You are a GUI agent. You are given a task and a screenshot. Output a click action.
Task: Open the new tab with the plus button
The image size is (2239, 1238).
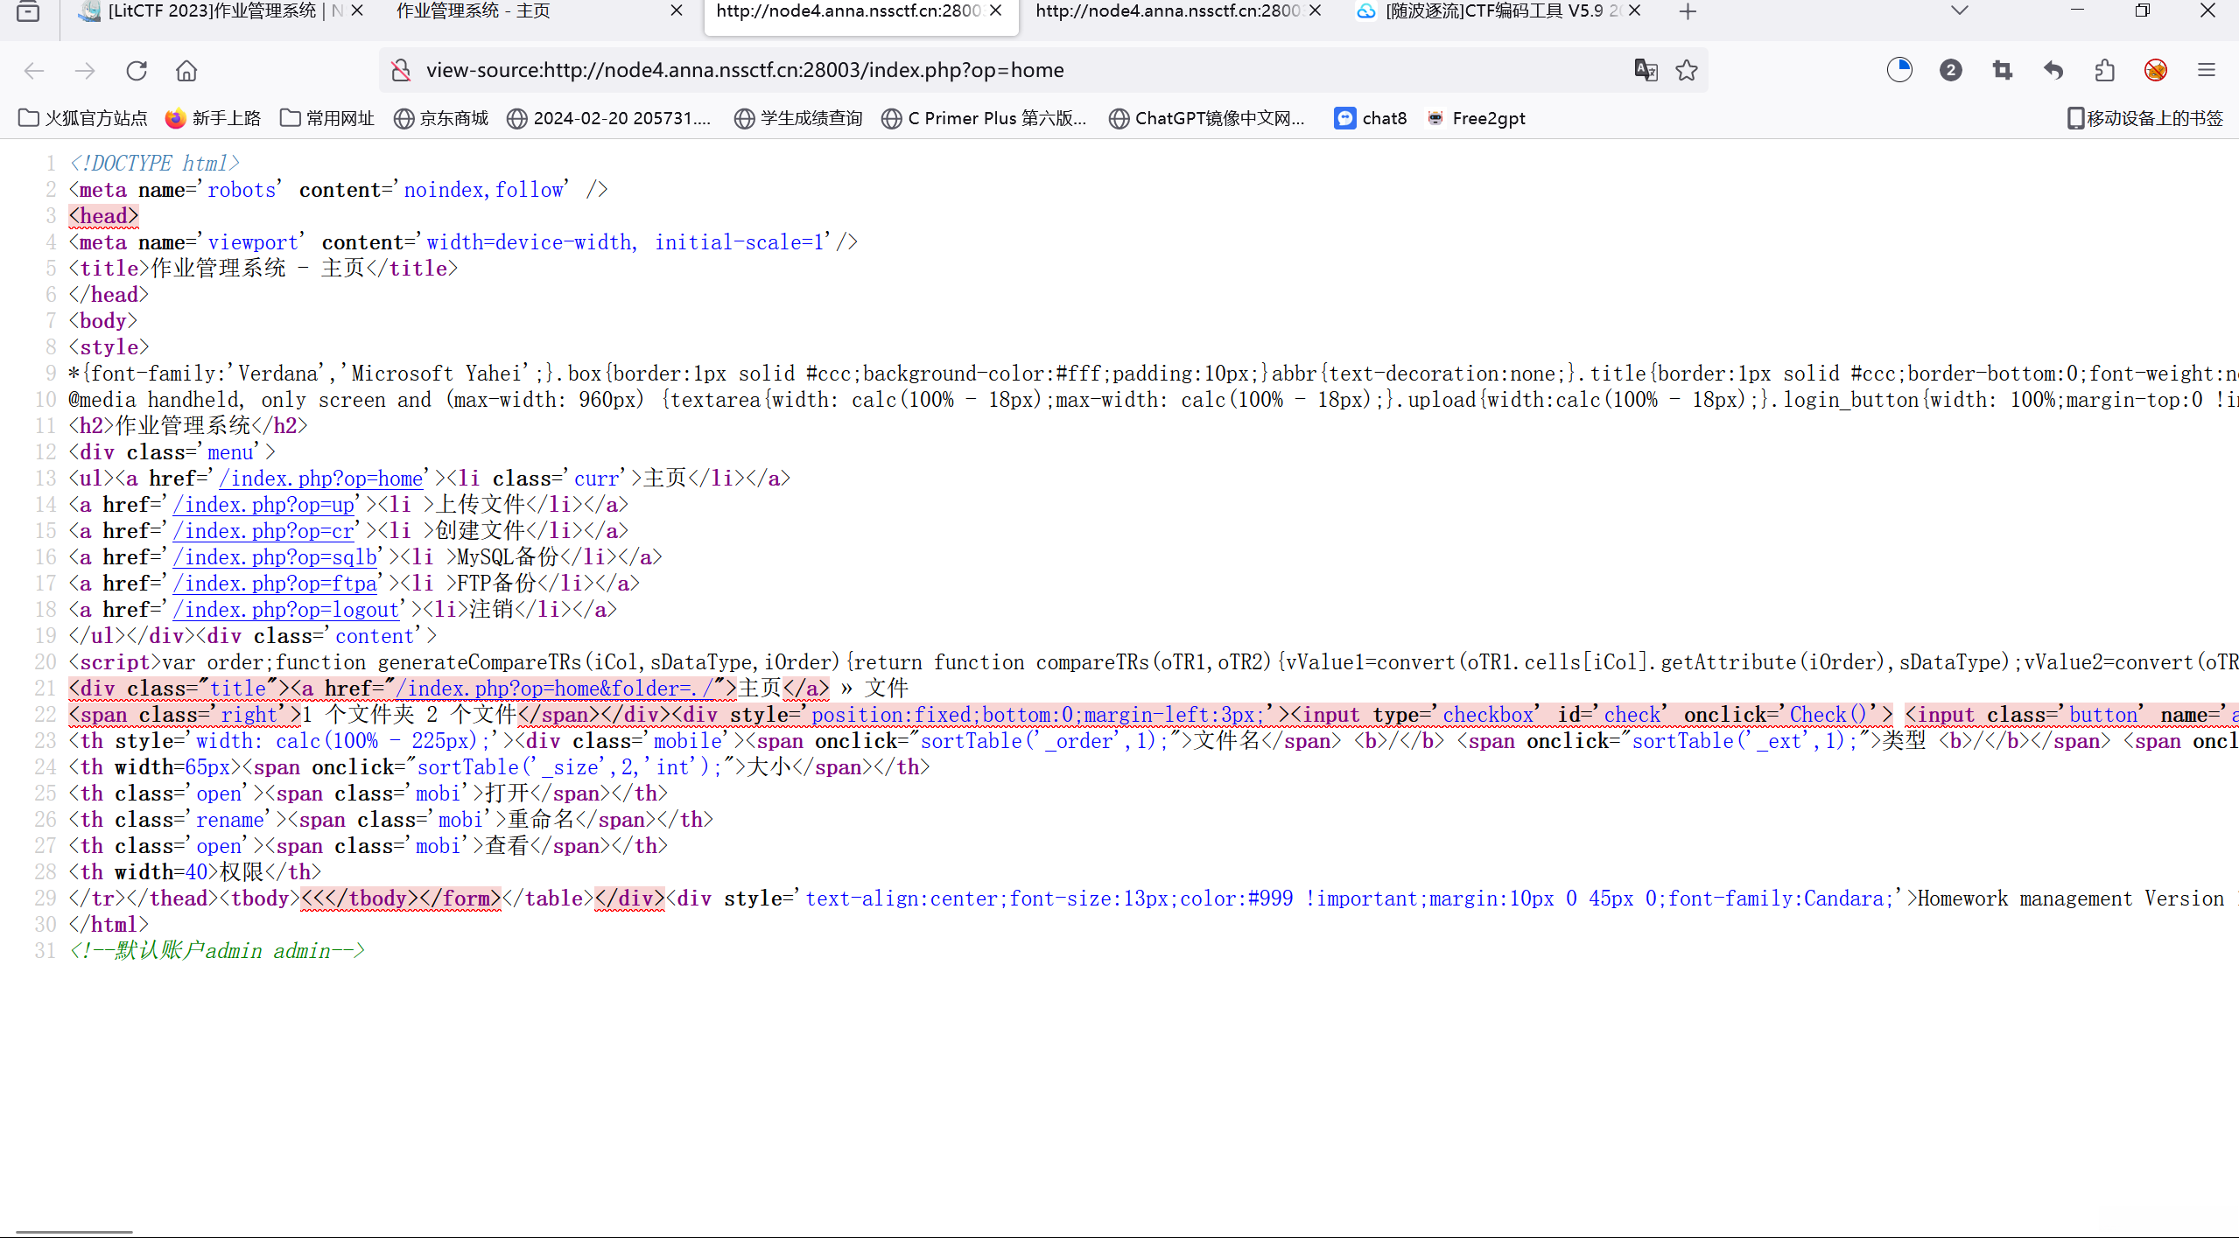tap(1688, 11)
